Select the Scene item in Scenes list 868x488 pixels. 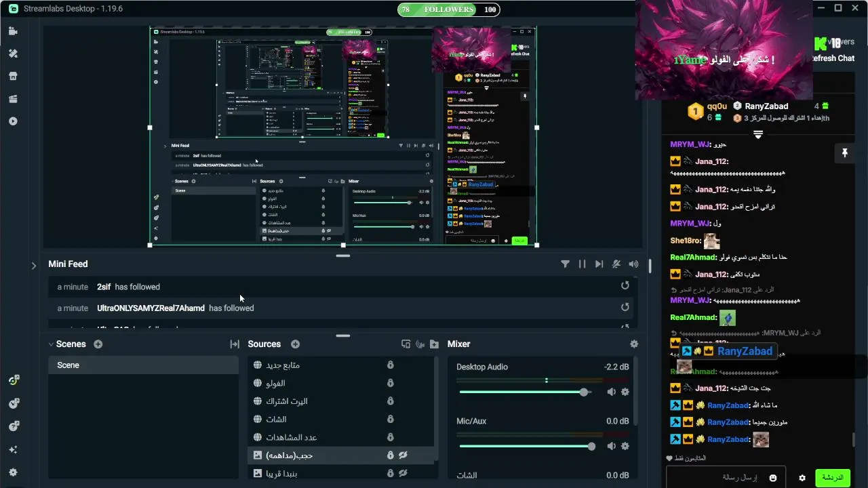pos(143,365)
